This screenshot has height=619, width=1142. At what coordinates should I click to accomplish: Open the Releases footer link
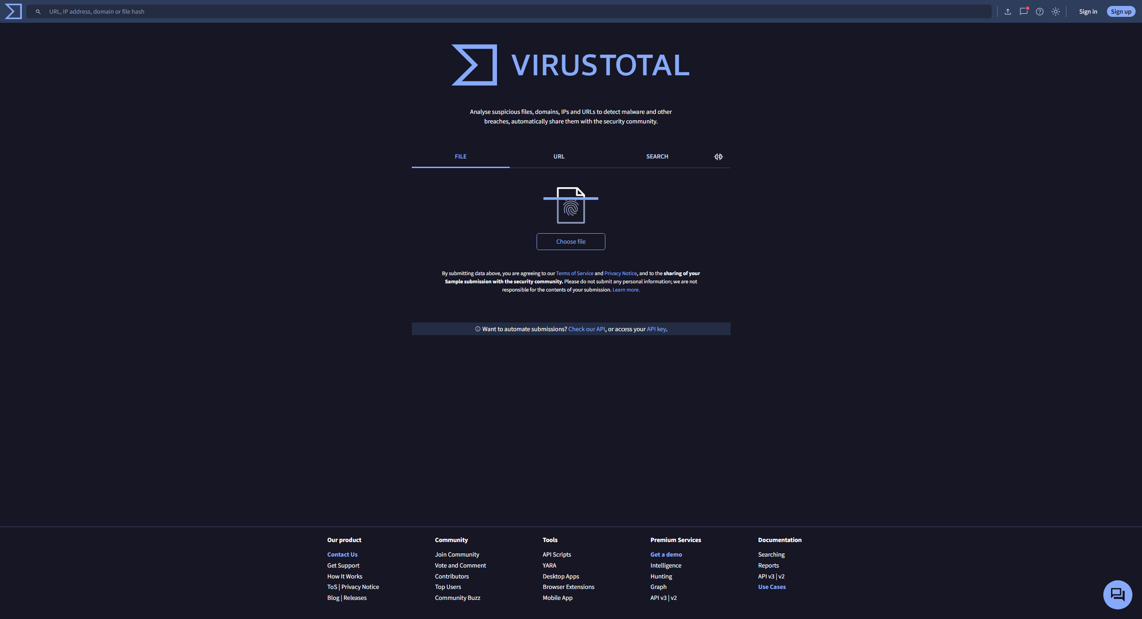click(355, 598)
